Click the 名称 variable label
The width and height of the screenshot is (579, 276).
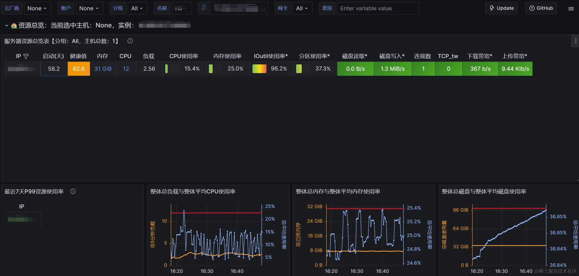tap(162, 8)
